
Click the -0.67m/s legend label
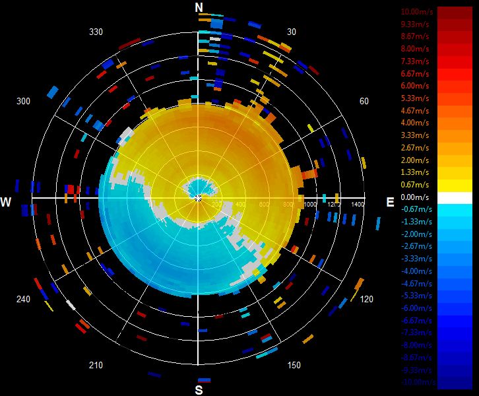pos(416,209)
